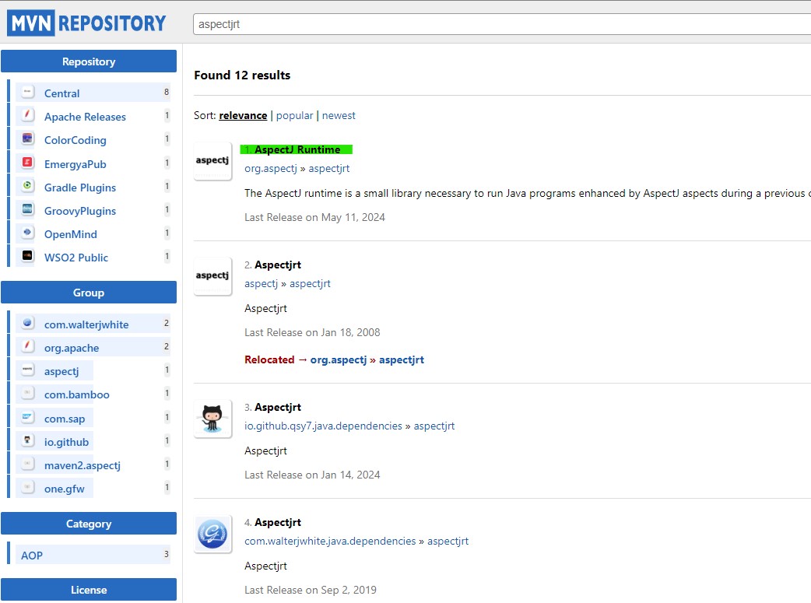Image resolution: width=811 pixels, height=603 pixels.
Task: Filter by ColorCoding repository
Action: coord(75,140)
